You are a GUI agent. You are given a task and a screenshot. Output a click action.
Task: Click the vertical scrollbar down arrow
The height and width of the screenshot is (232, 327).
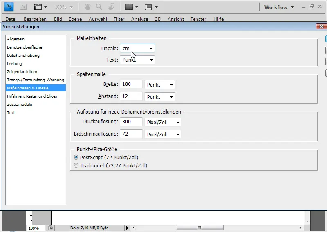[x=307, y=221]
